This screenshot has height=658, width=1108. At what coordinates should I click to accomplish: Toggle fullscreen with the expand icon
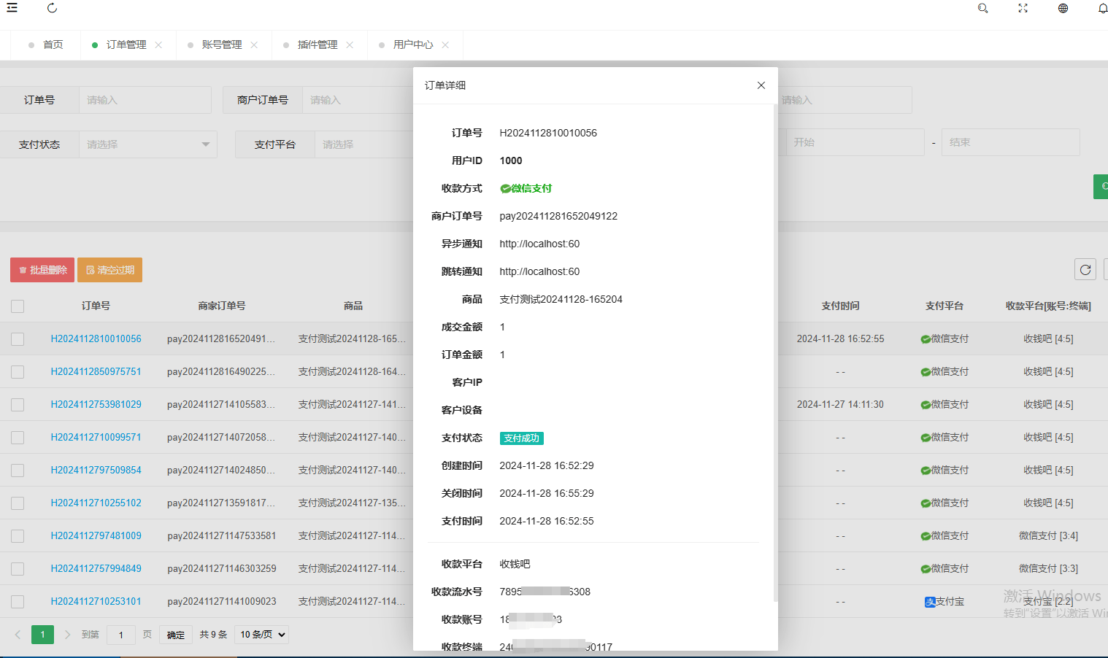pos(1023,9)
